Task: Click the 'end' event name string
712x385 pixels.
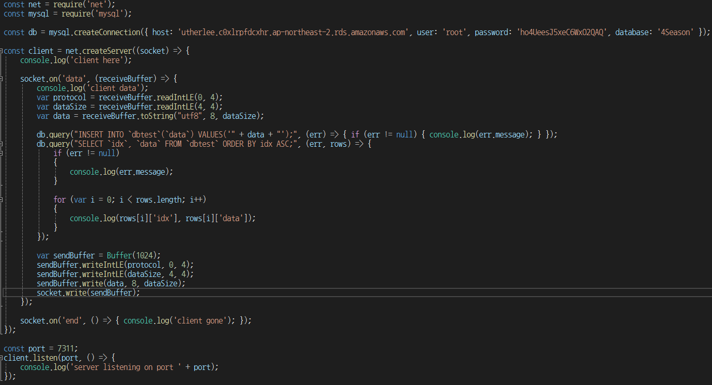Action: [72, 321]
